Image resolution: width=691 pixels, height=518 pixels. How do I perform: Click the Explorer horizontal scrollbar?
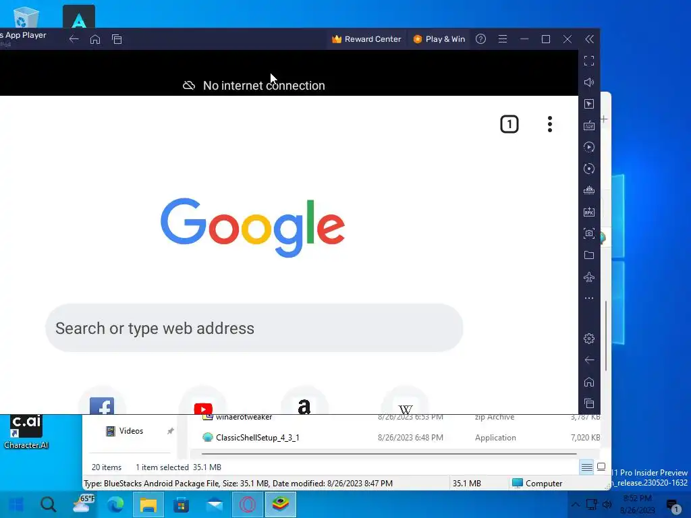[389, 453]
